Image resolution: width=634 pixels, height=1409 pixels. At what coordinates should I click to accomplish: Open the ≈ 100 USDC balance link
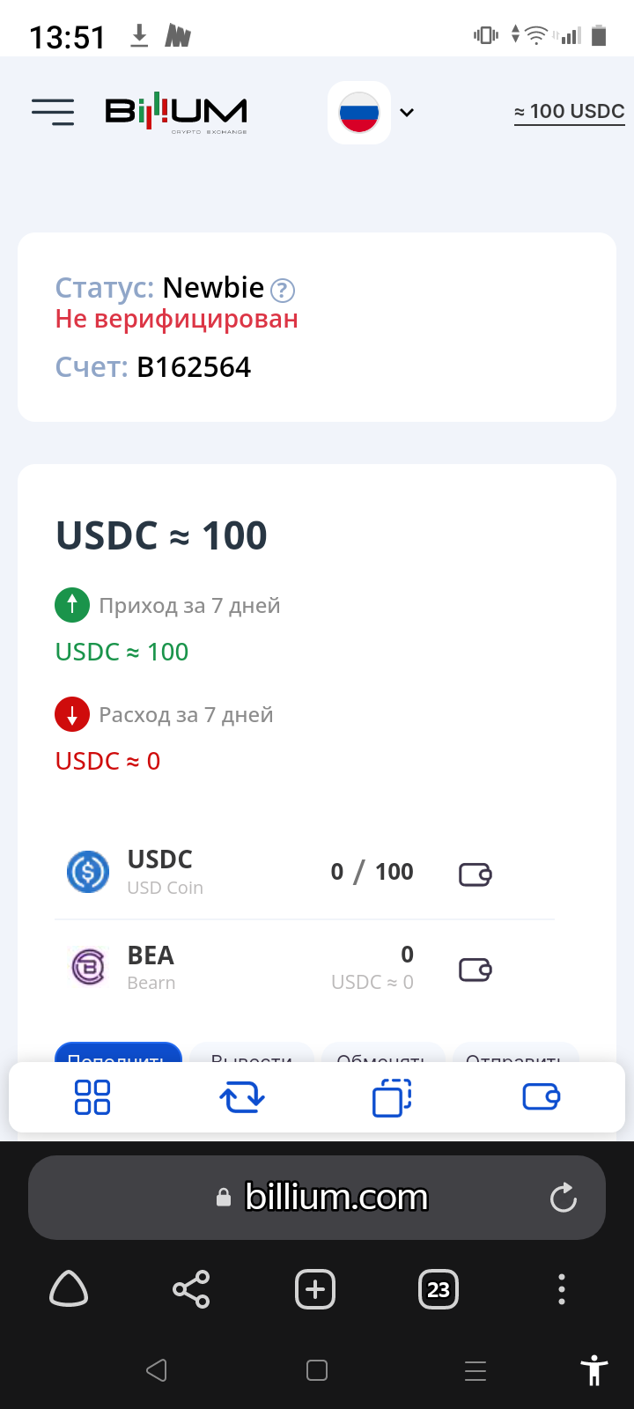(x=570, y=112)
